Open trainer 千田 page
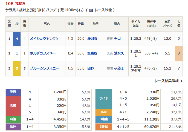 [117, 39]
